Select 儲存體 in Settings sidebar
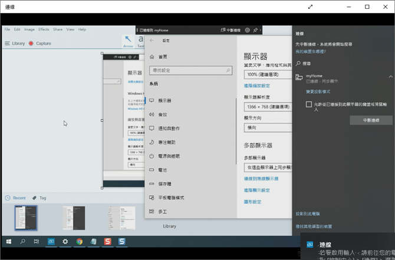The width and height of the screenshot is (395, 260). [x=190, y=184]
